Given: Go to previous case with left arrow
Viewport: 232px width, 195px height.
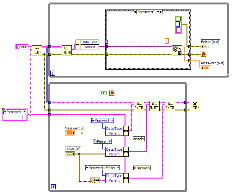Looking at the screenshot, I should (135, 12).
